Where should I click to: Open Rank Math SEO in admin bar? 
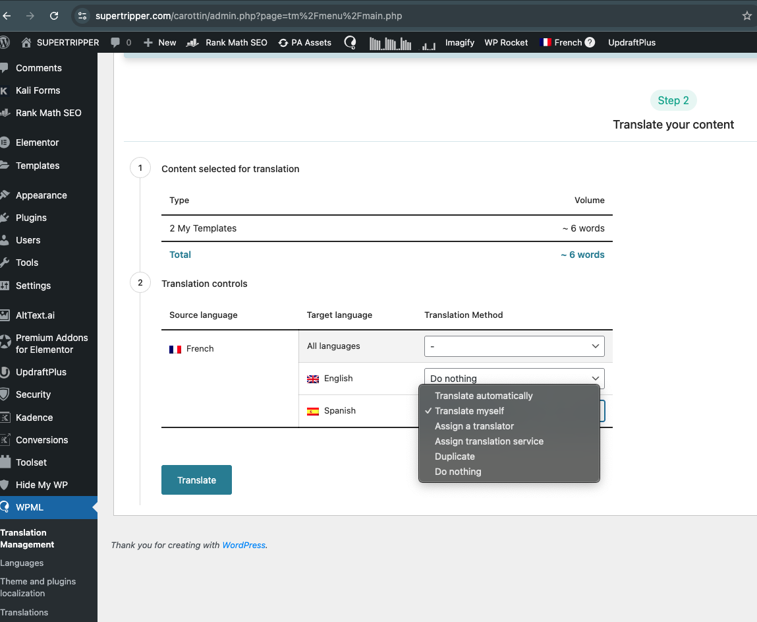pos(227,42)
